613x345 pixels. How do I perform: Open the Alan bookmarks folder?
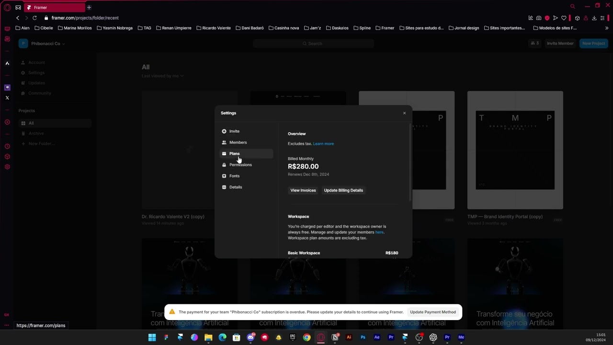23,28
